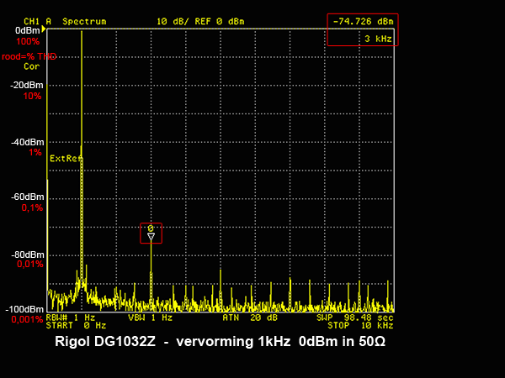The width and height of the screenshot is (505, 378).
Task: Click the red 100% THD label
Action: click(x=28, y=41)
